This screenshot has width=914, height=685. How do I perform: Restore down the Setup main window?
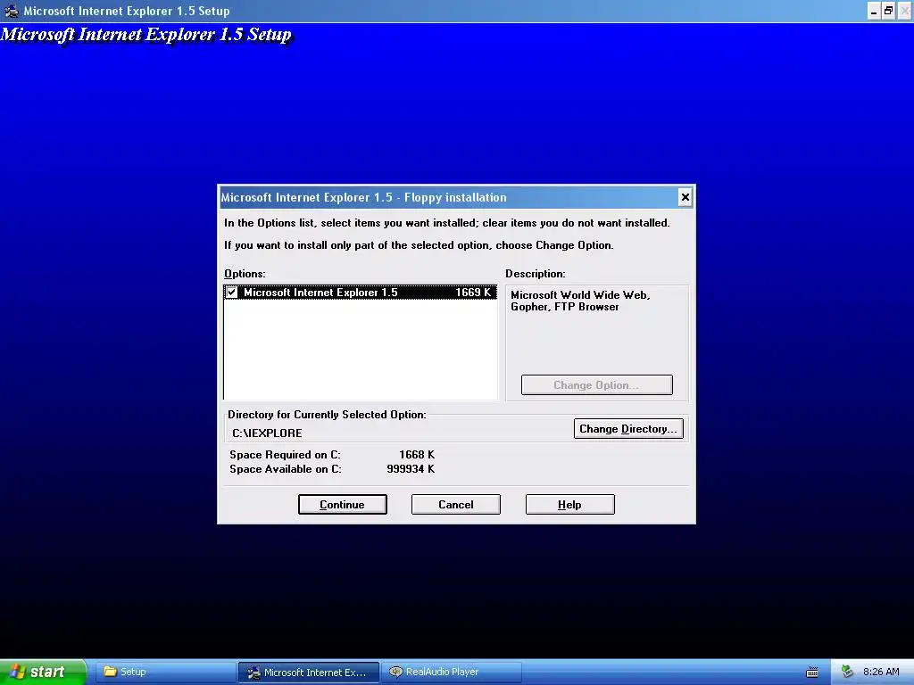888,11
